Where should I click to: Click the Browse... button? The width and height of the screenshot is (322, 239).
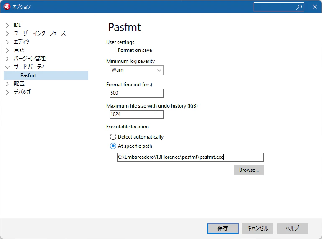click(x=249, y=170)
